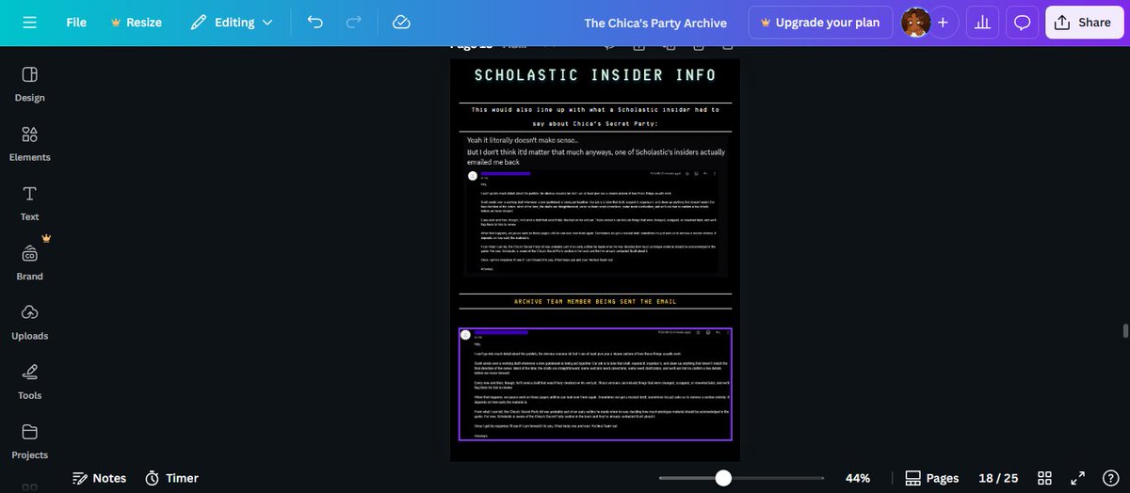This screenshot has height=493, width=1130.
Task: Open the help question mark
Action: pos(1113,478)
